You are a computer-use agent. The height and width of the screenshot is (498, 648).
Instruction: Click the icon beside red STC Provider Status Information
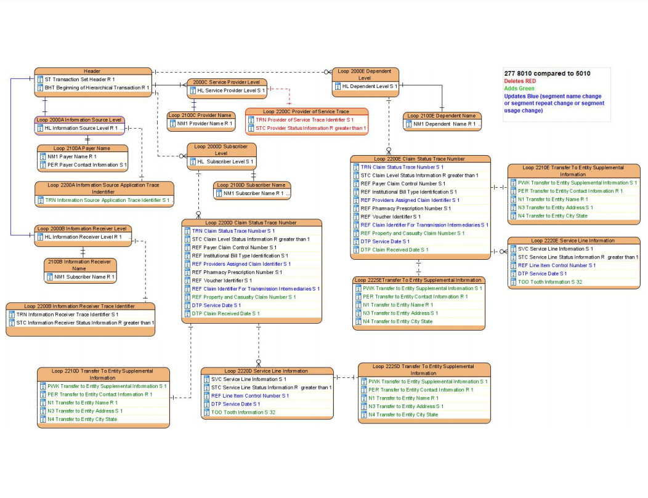(251, 128)
